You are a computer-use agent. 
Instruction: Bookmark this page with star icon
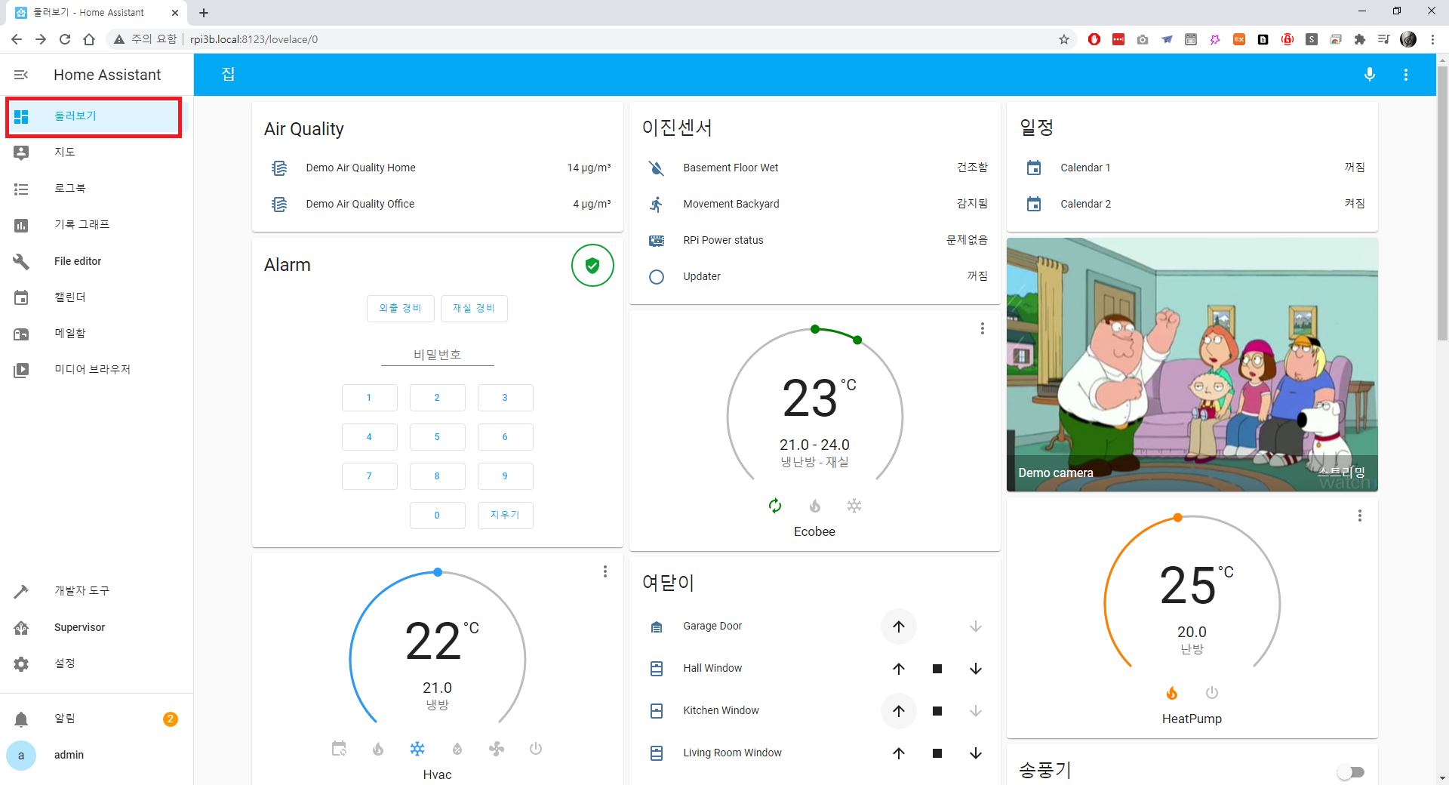1064,39
